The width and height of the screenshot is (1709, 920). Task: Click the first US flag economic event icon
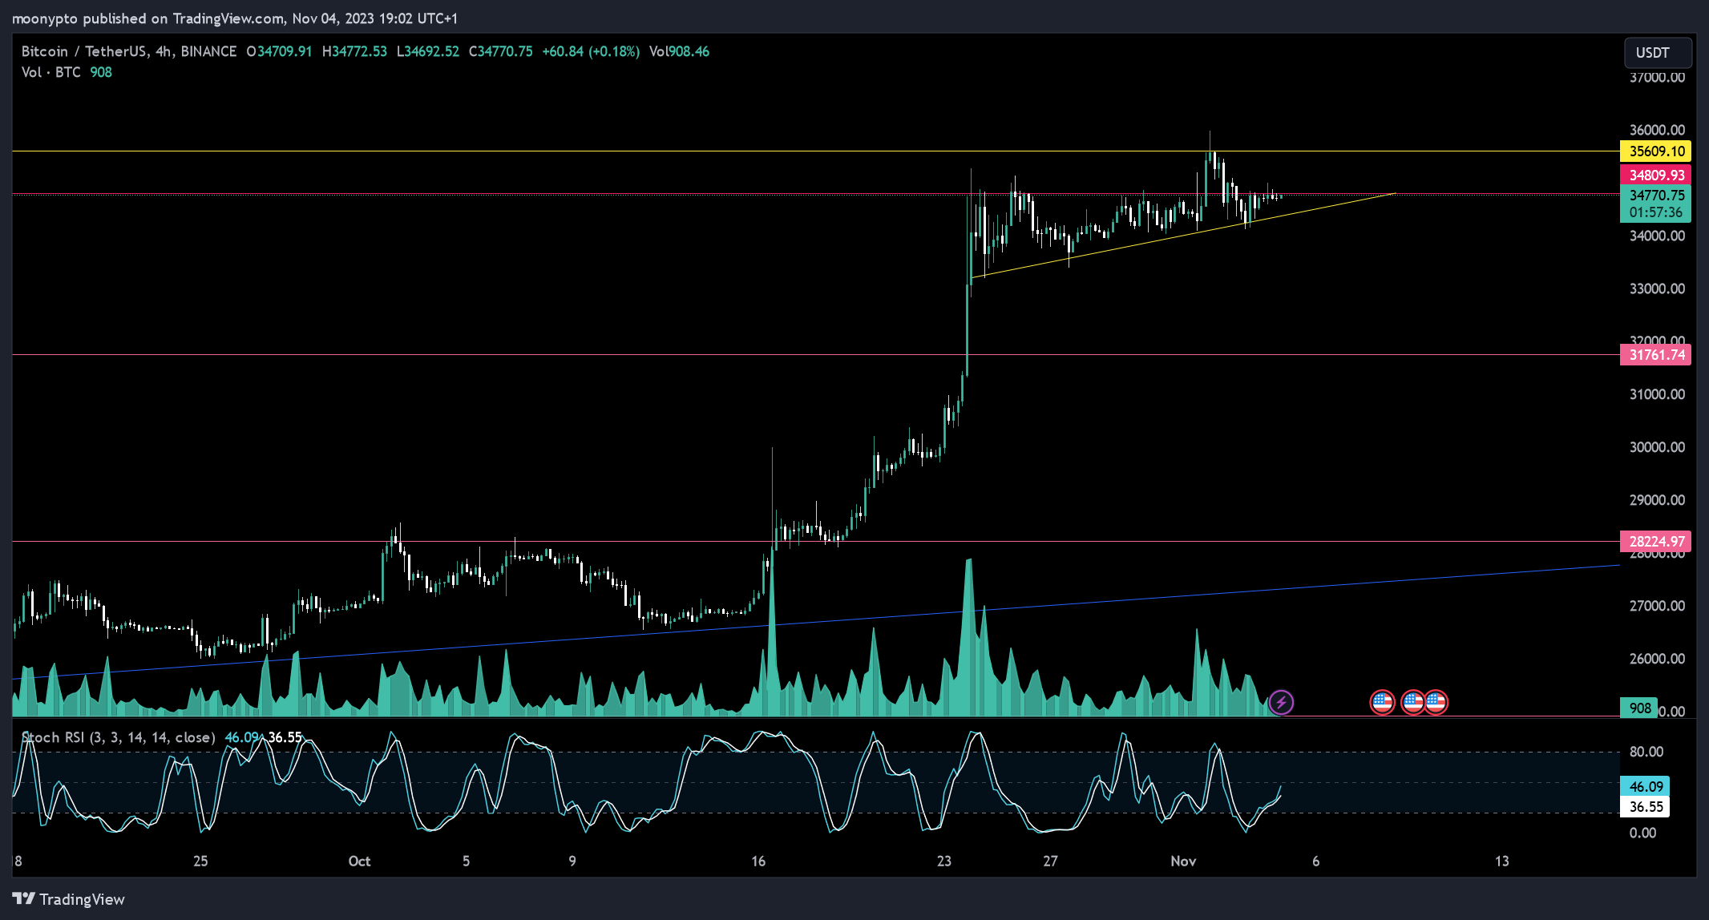pos(1382,703)
